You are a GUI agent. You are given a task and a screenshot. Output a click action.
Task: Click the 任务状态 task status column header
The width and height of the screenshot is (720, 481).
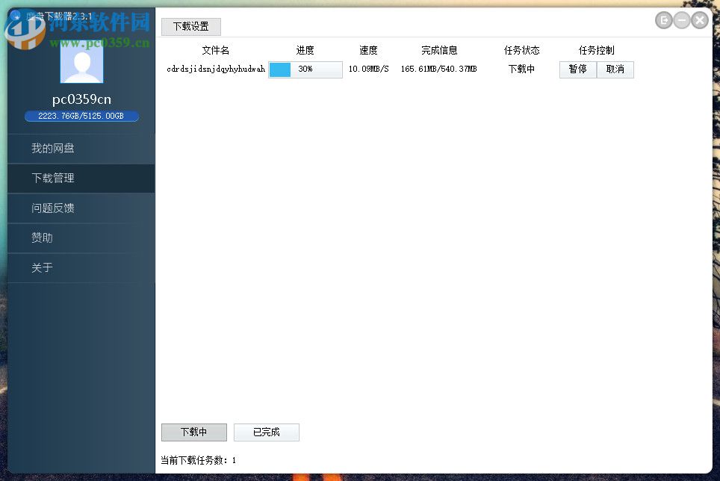coord(521,50)
